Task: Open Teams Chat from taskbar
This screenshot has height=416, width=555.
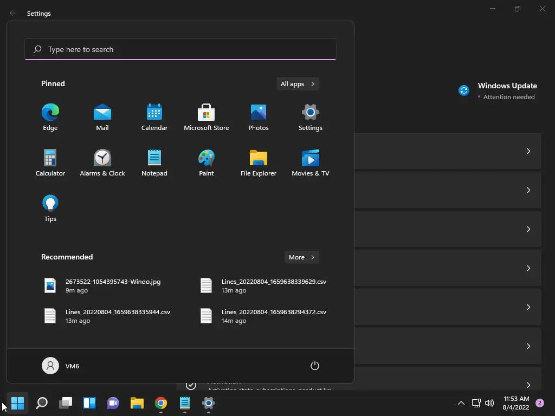Action: tap(113, 403)
